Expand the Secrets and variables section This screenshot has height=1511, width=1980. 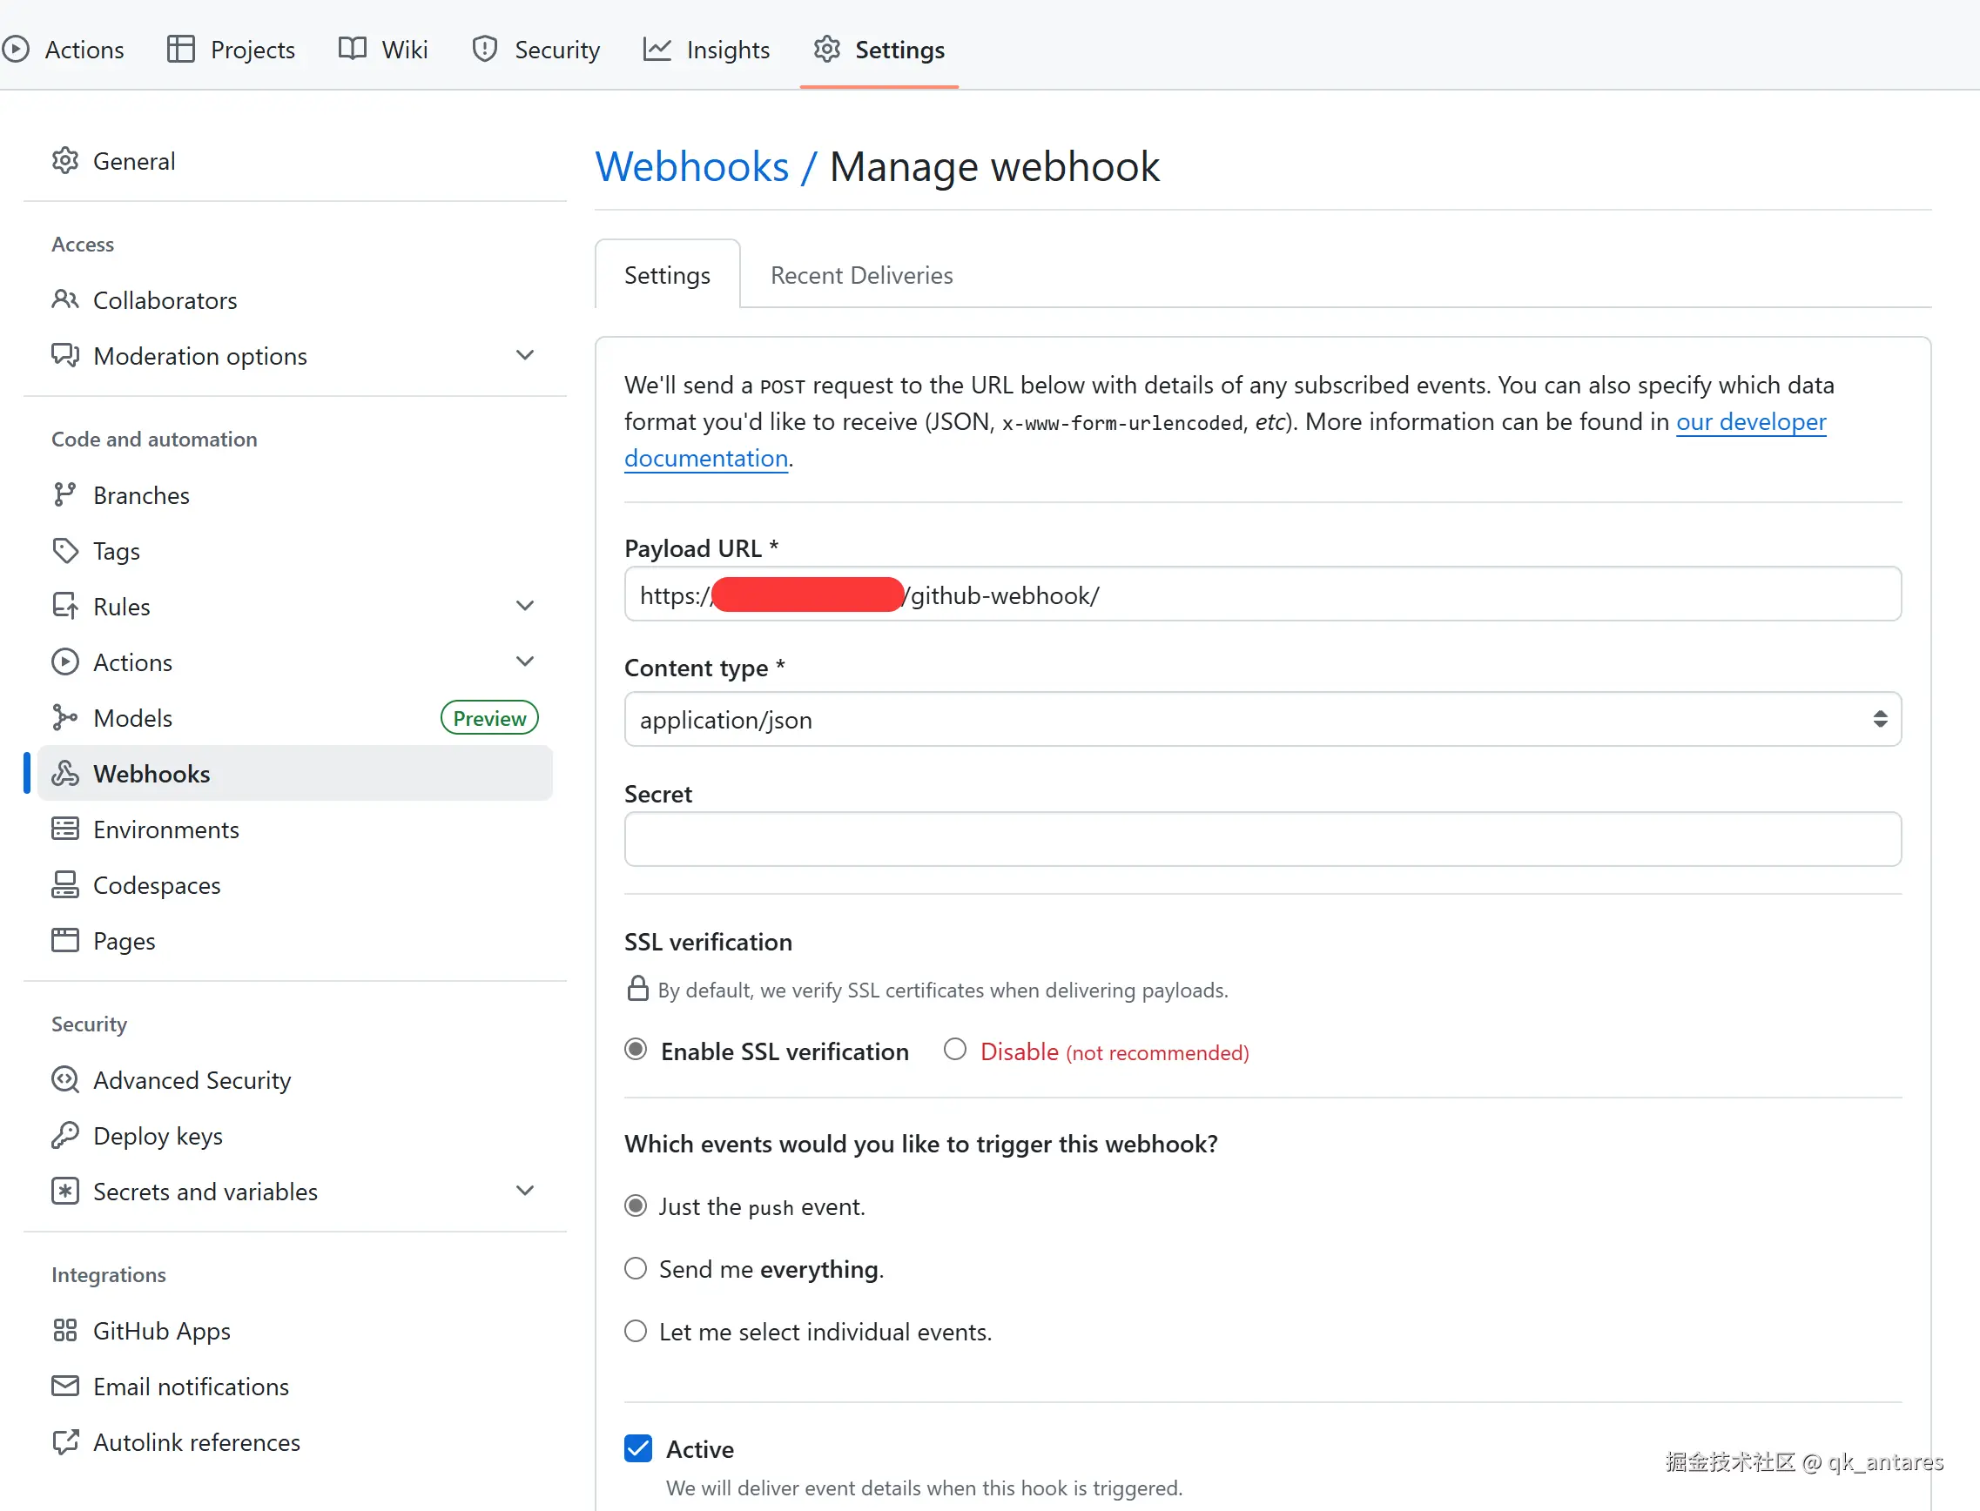point(525,1191)
